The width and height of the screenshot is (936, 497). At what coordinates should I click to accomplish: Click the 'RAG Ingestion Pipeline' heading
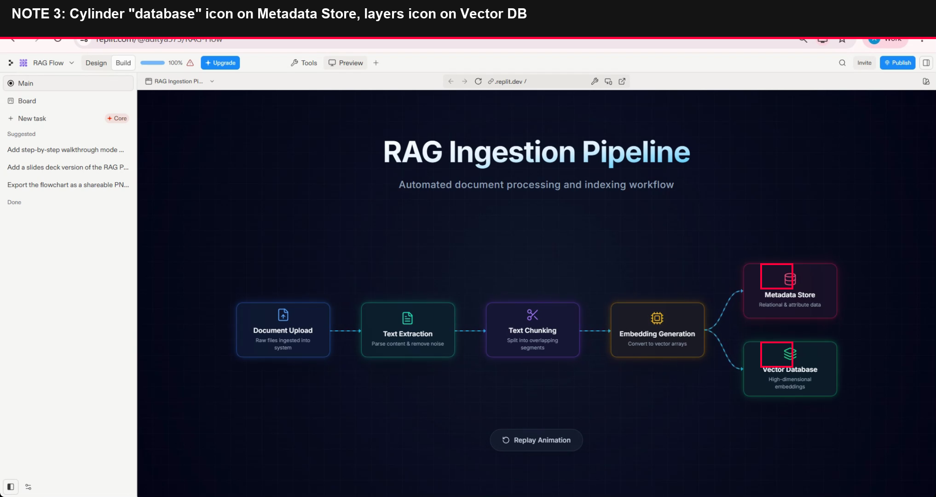click(x=537, y=152)
